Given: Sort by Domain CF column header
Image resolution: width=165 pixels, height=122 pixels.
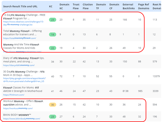Looking at the screenshot, I should (114, 6).
